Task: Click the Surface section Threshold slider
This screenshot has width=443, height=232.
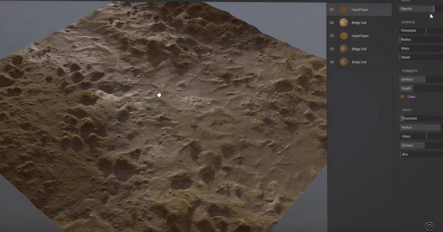Action: pos(421,31)
